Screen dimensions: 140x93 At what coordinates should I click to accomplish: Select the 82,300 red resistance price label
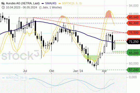click(133, 23)
